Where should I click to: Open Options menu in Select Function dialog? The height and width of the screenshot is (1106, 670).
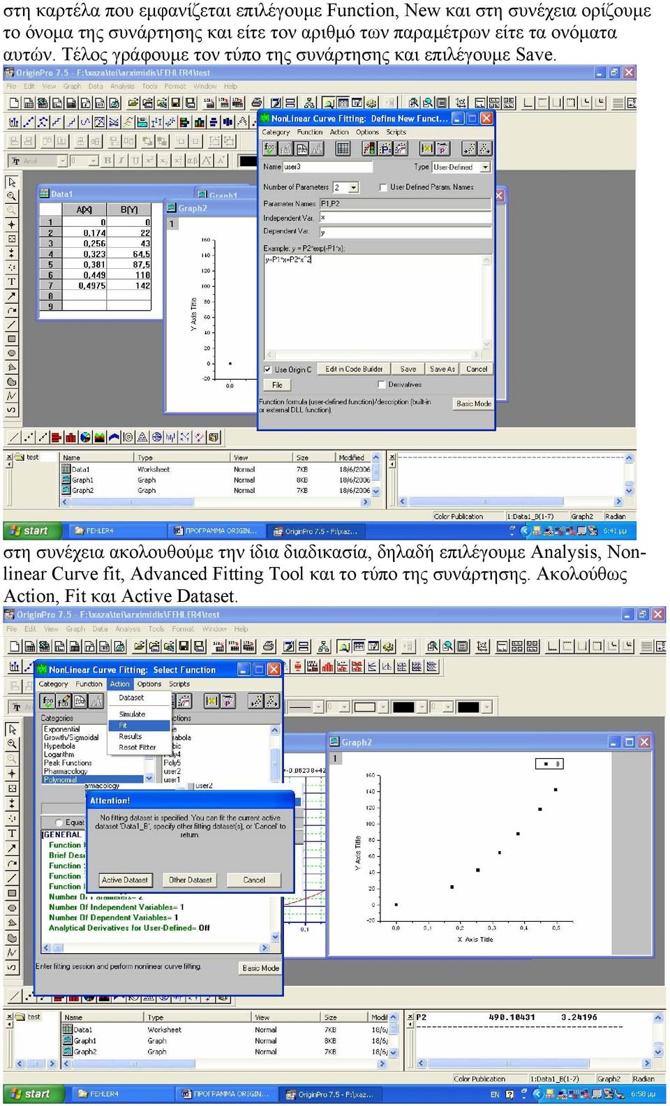(149, 684)
